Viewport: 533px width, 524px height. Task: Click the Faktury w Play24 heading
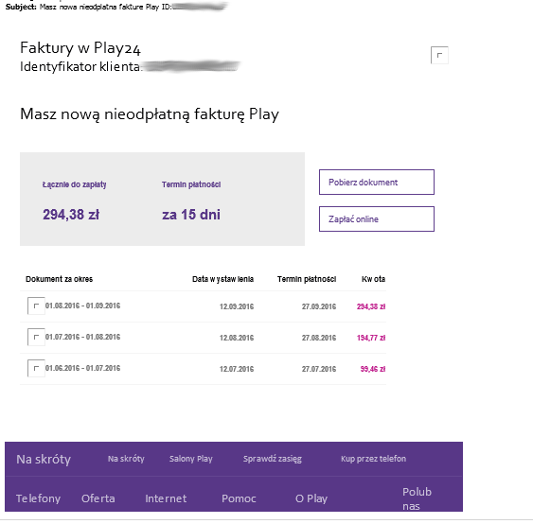pos(80,48)
